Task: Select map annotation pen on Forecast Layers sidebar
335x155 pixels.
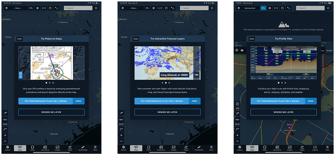Action: [121, 113]
